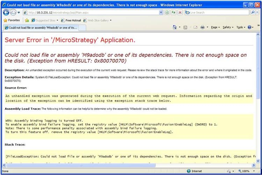Click the red Stop loading icon
The image size is (262, 175).
180,13
